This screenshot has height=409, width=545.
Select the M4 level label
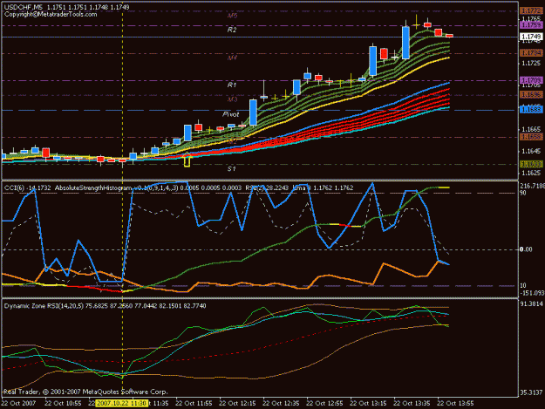click(232, 58)
